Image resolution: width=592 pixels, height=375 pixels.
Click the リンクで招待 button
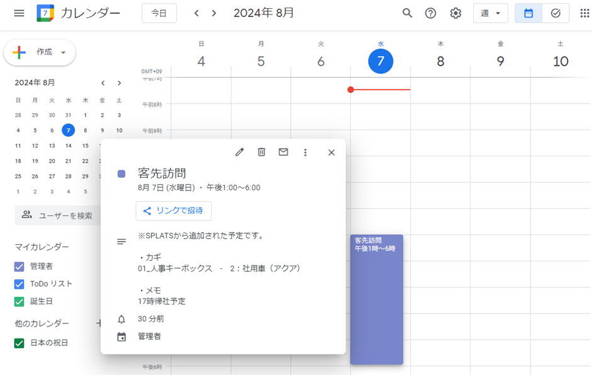pyautogui.click(x=173, y=211)
